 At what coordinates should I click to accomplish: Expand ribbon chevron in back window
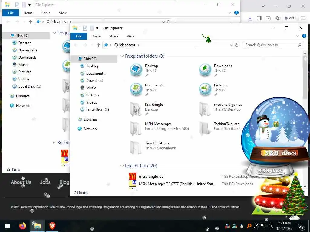(230, 13)
